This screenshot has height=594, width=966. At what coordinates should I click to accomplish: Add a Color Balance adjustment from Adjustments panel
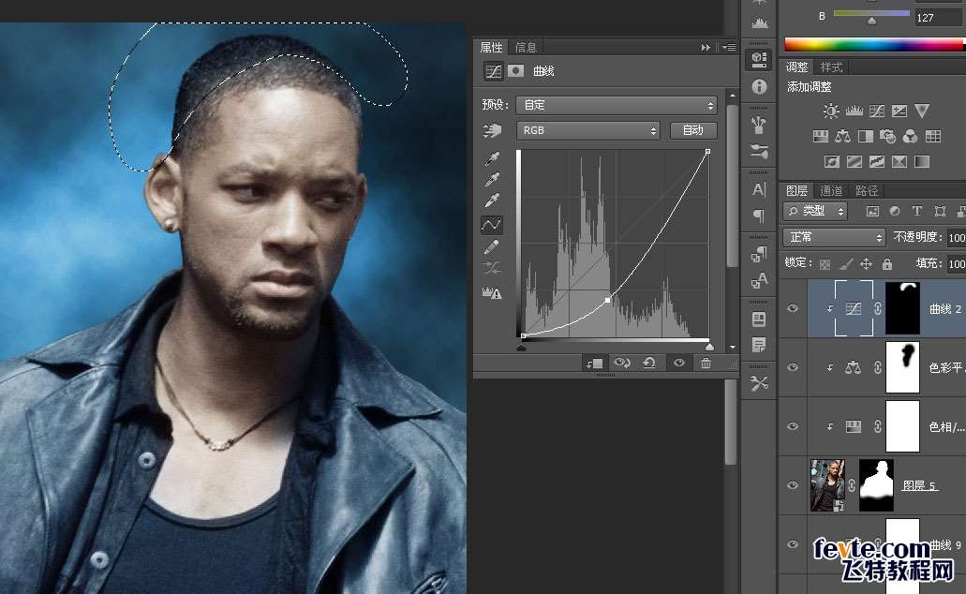tap(842, 136)
